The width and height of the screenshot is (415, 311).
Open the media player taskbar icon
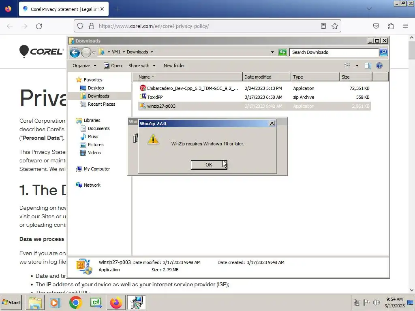coord(55,302)
